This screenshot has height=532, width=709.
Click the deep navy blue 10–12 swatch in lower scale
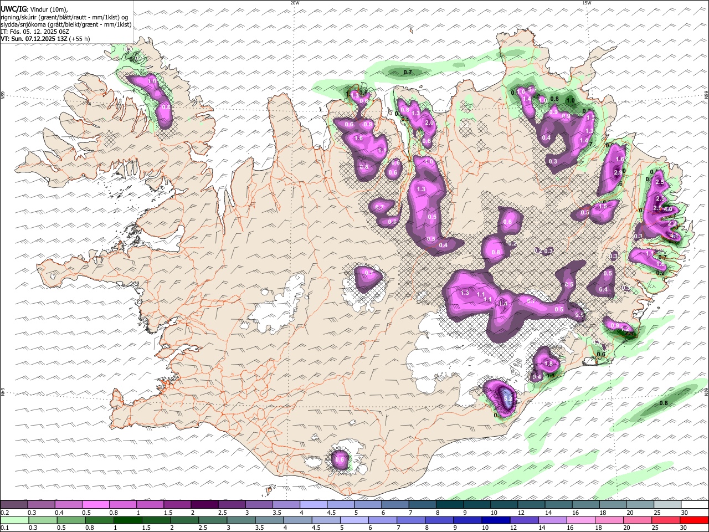click(x=496, y=520)
